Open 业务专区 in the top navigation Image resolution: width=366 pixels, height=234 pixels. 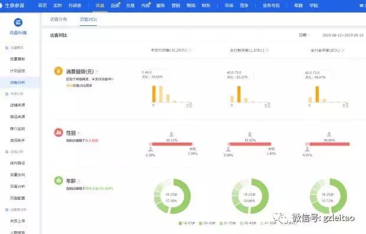tap(271, 5)
